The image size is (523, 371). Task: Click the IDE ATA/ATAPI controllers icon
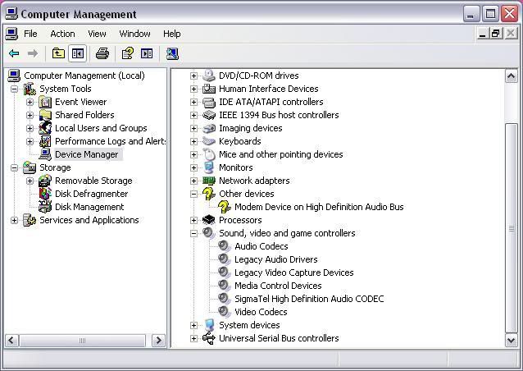pos(209,102)
